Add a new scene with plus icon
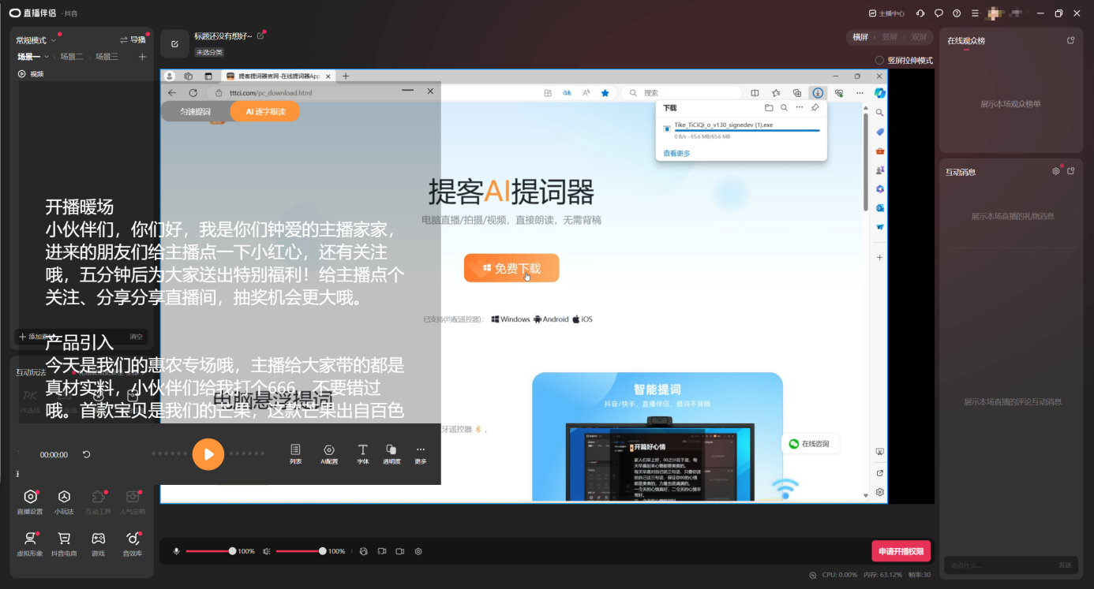The image size is (1094, 589). pyautogui.click(x=142, y=57)
